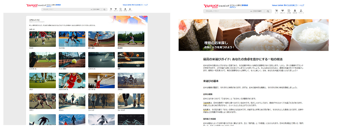Click the スポーツ section label
The width and height of the screenshot is (337, 132).
point(32,29)
